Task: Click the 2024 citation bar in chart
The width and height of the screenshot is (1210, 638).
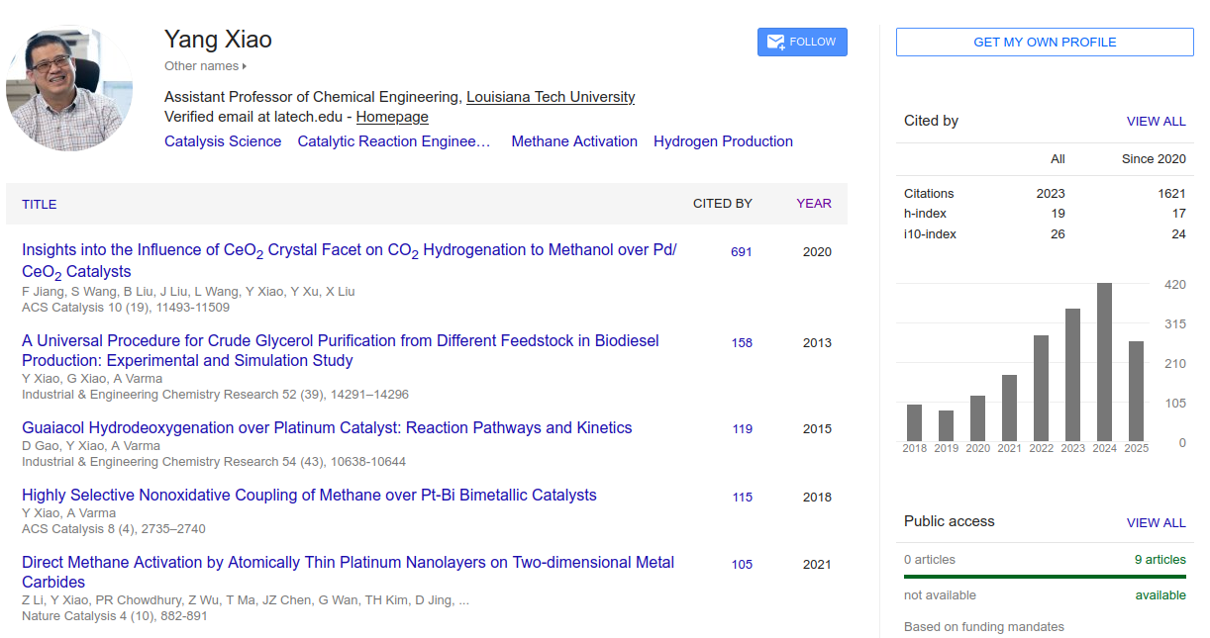Action: pyautogui.click(x=1104, y=362)
